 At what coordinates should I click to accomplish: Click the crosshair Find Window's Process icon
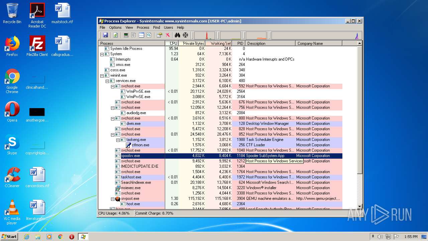click(185, 35)
